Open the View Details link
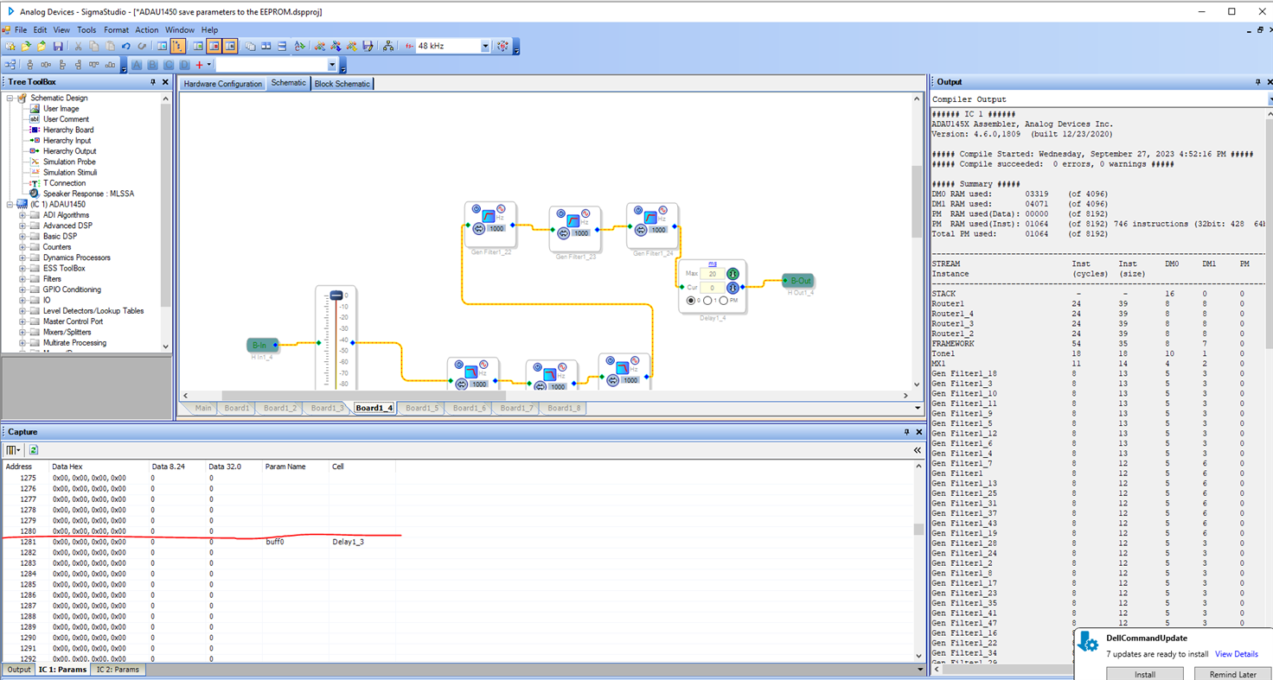 pos(1236,654)
